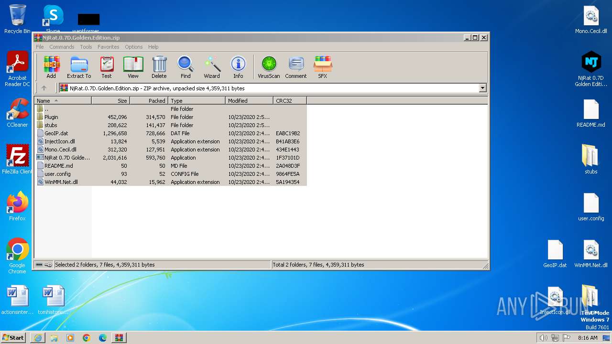Open Firefox desktop shortcut
The width and height of the screenshot is (612, 344).
click(x=17, y=206)
